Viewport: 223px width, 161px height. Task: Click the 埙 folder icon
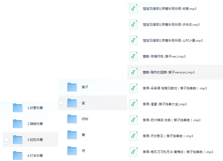(72, 151)
